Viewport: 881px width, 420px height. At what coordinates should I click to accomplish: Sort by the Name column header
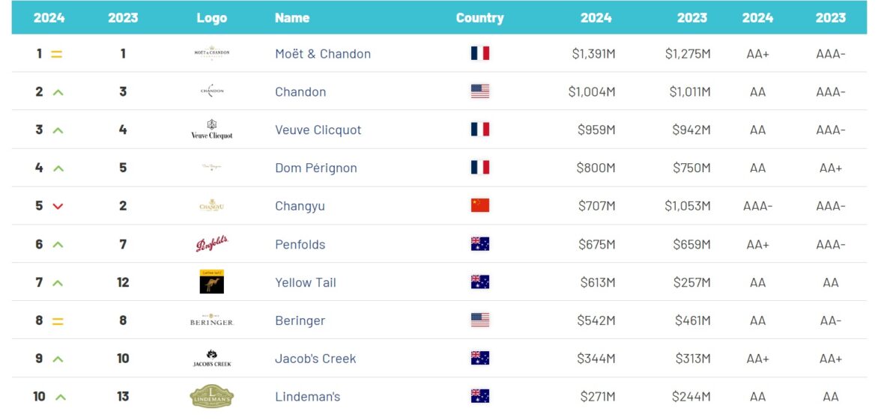tap(292, 18)
